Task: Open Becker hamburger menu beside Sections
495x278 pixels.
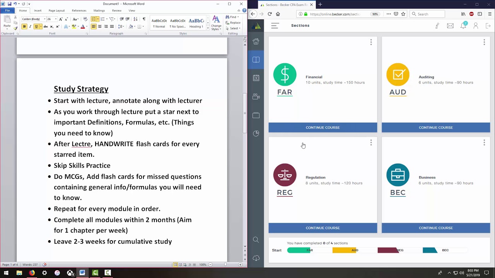Action: (x=275, y=26)
